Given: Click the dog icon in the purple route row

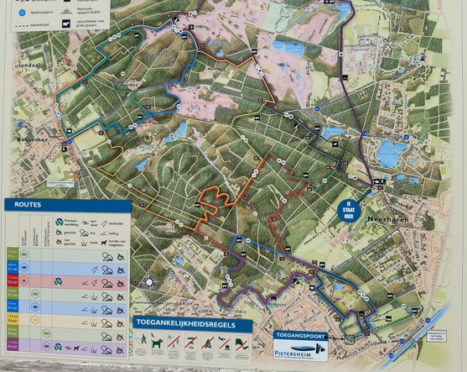Looking at the screenshot, I should point(76,348).
